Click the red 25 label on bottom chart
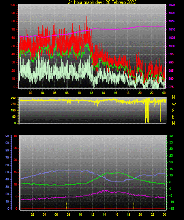The height and width of the screenshot is (220, 184). pyautogui.click(x=15, y=148)
